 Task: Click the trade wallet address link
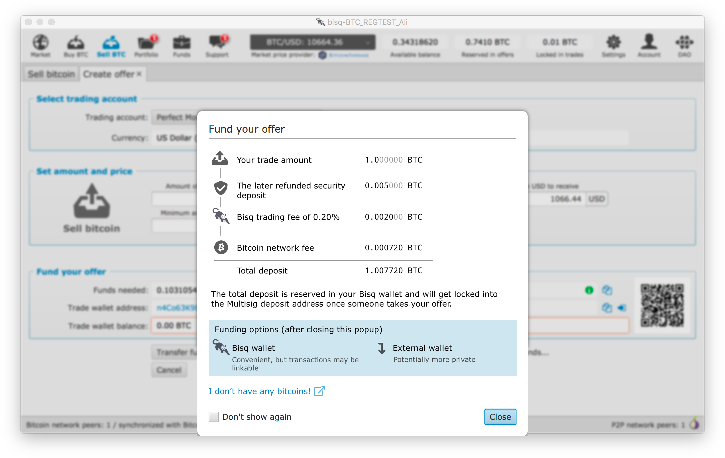click(177, 308)
